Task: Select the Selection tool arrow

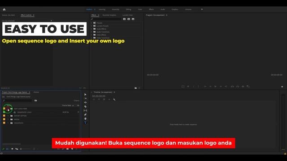Action: [x=85, y=94]
